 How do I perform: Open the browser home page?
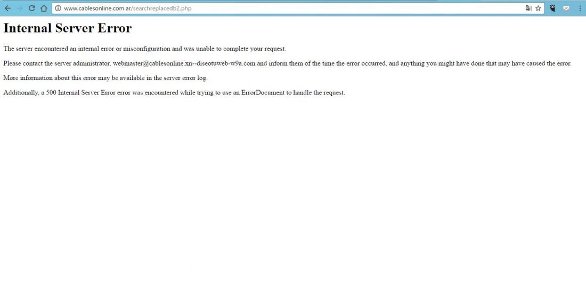[44, 8]
